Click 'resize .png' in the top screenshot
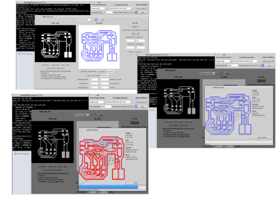The height and width of the screenshot is (199, 279). coord(55,65)
